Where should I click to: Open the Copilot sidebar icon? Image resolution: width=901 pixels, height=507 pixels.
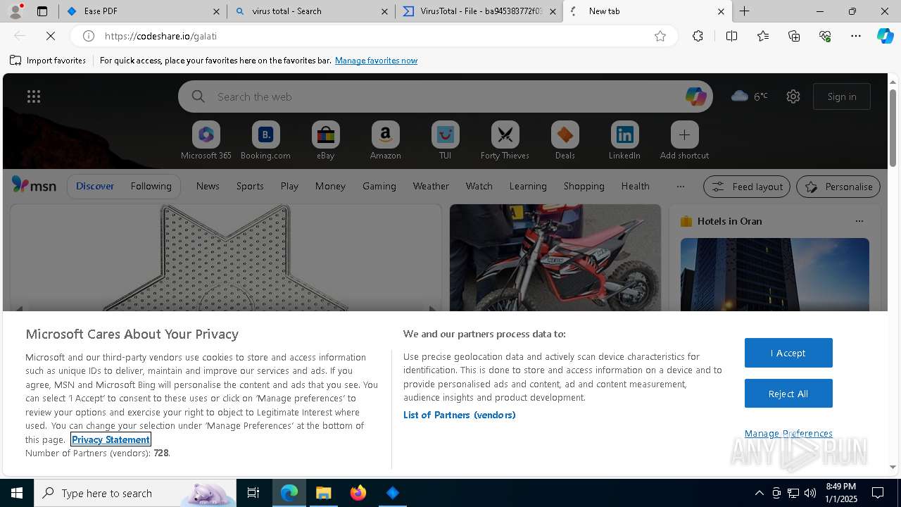[x=885, y=36]
